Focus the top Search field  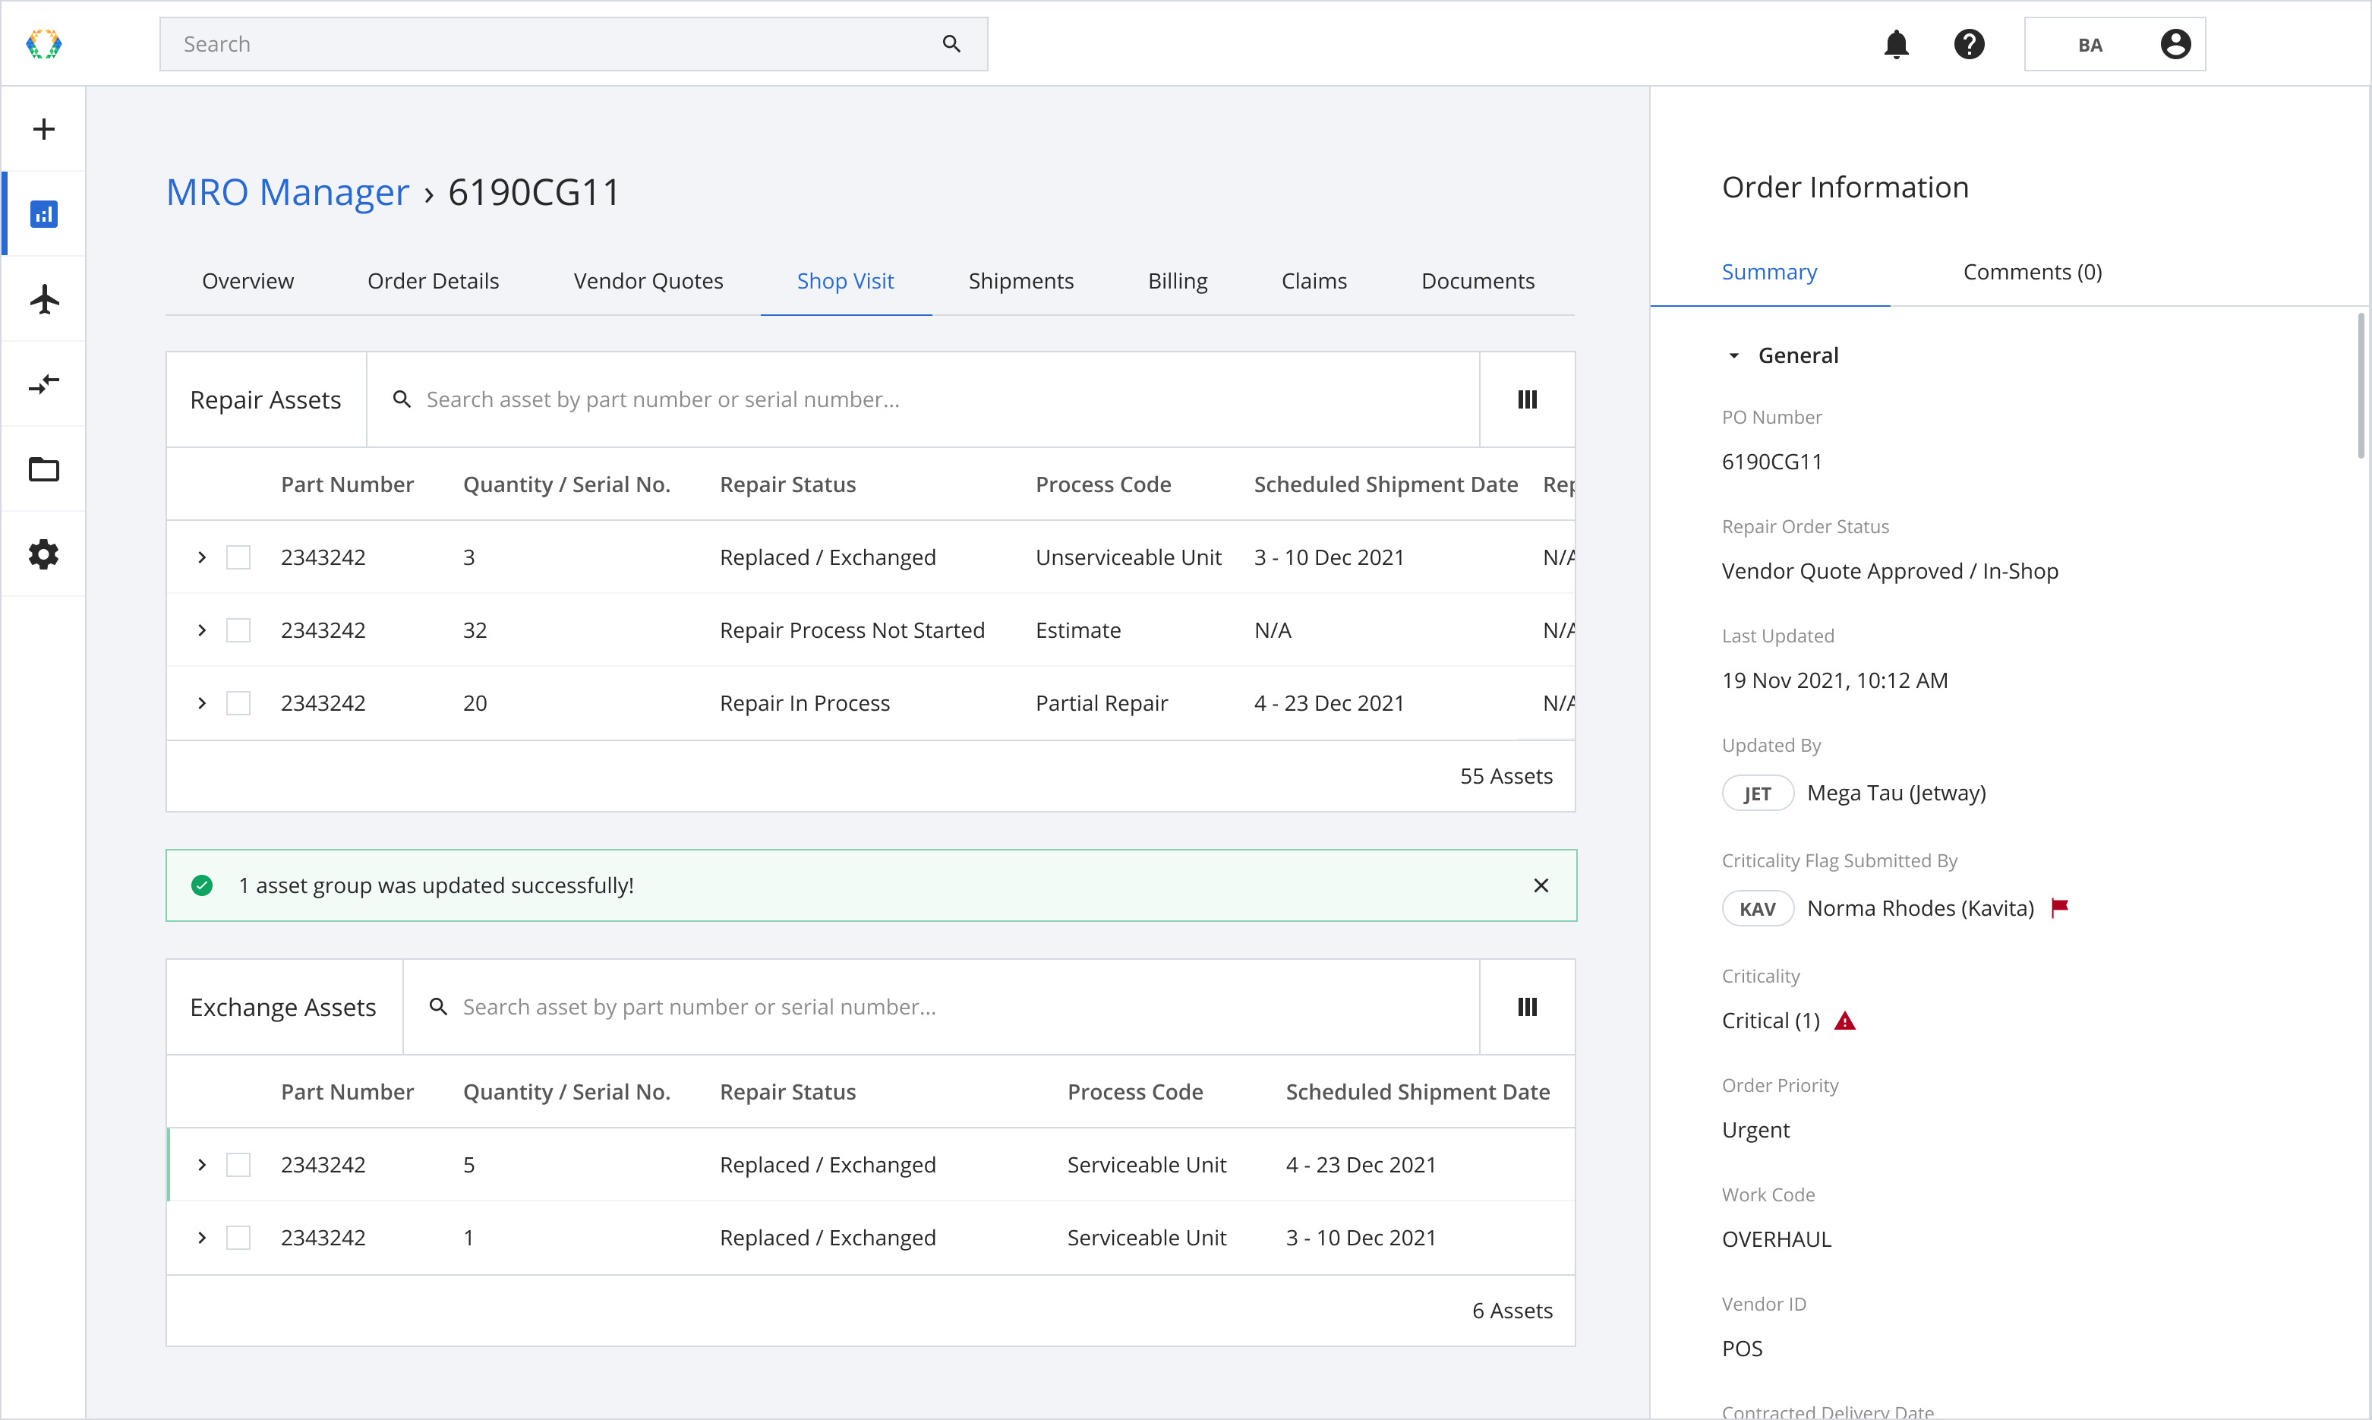(x=573, y=44)
